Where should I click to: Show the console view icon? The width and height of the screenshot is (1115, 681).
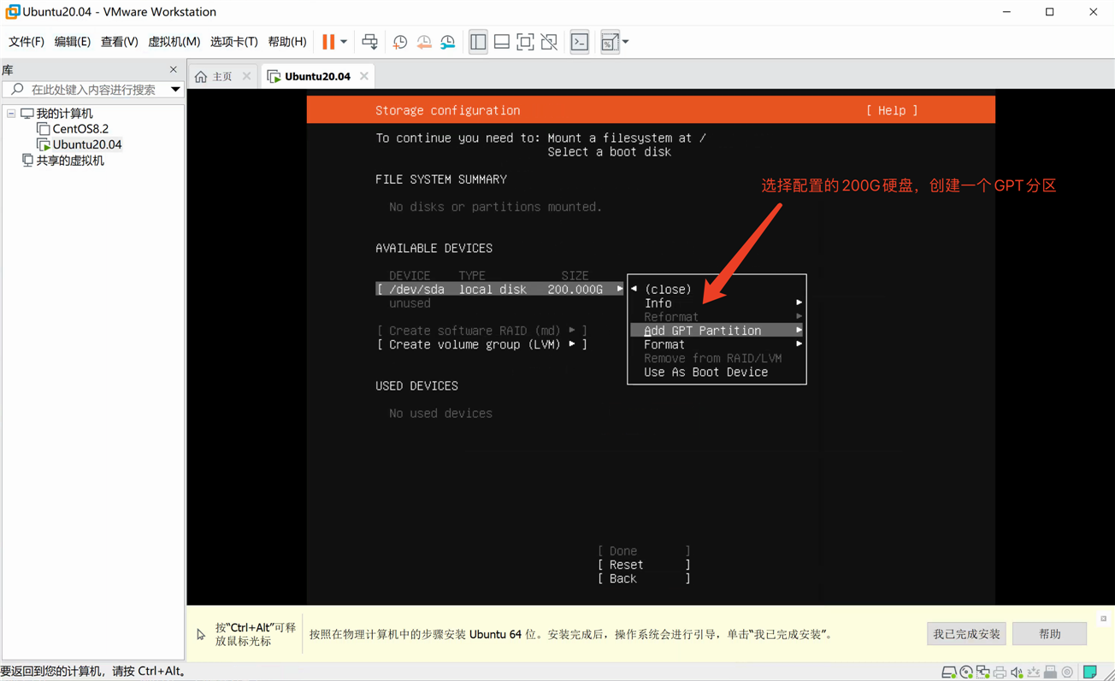580,42
